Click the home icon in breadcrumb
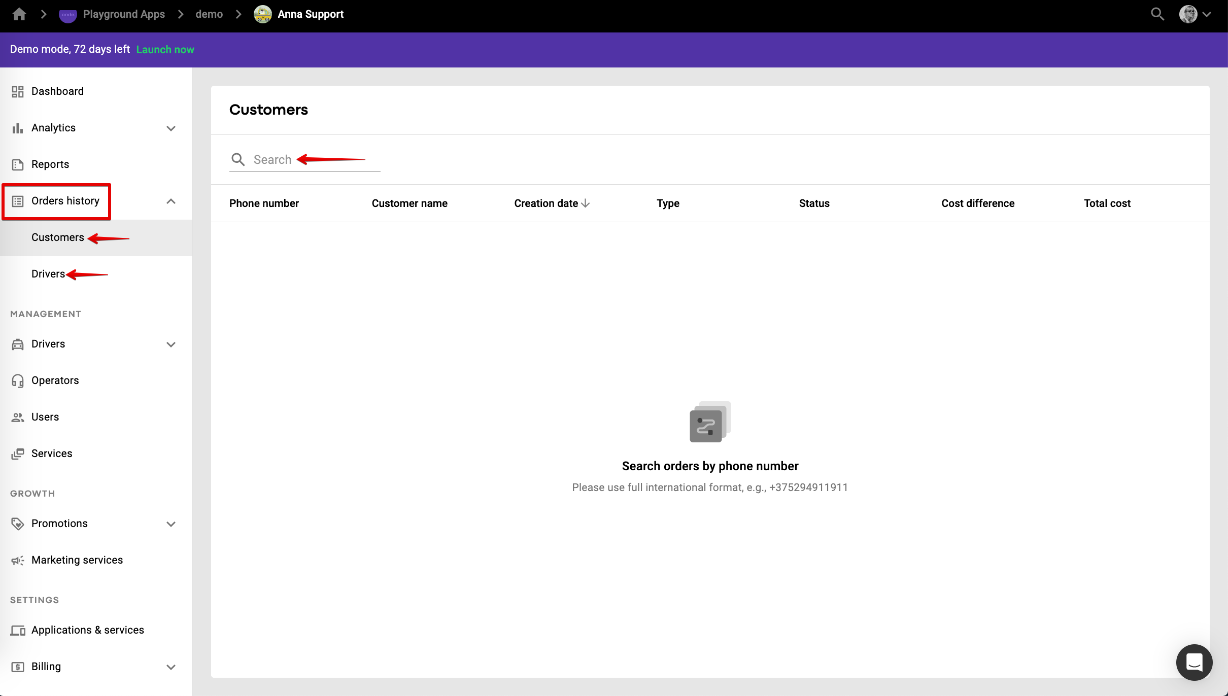The image size is (1228, 696). tap(19, 14)
